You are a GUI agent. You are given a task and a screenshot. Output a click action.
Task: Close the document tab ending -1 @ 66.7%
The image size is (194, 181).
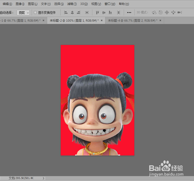click(x=43, y=20)
